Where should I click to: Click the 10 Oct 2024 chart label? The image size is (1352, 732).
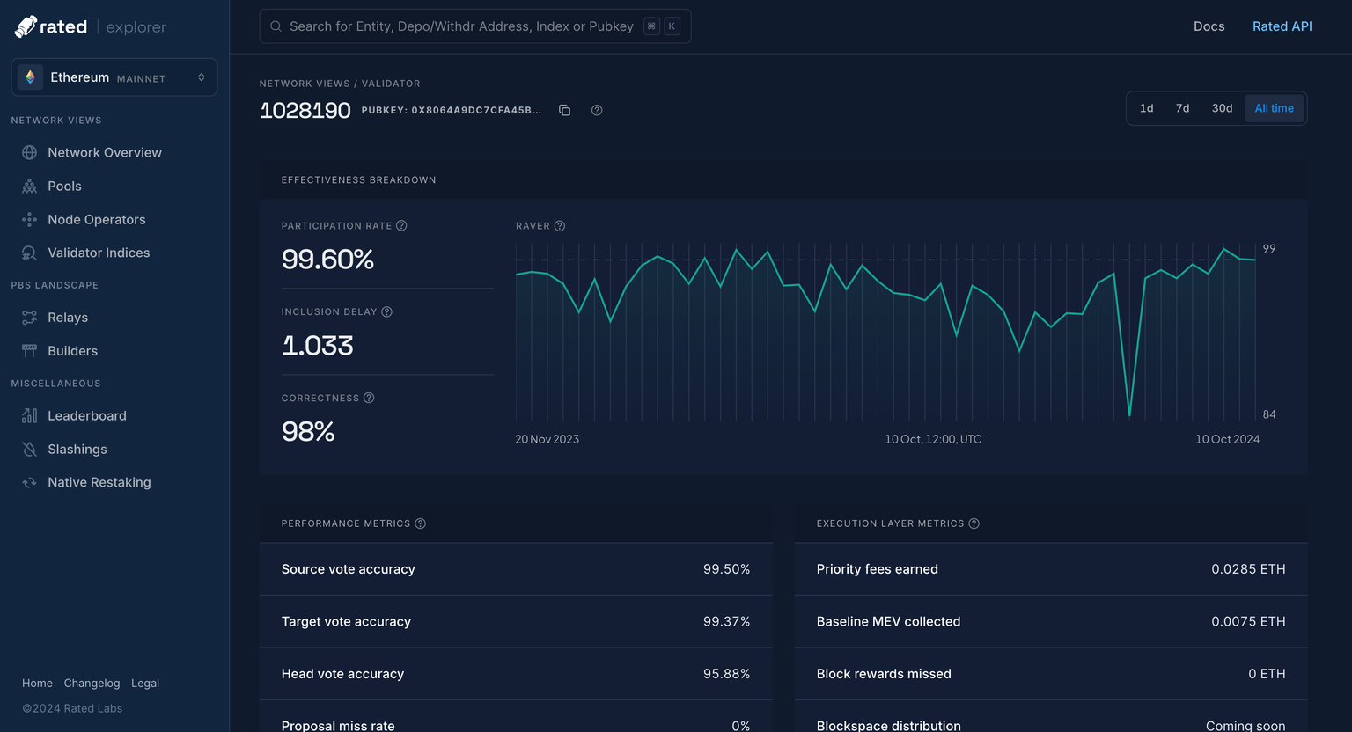[1227, 439]
